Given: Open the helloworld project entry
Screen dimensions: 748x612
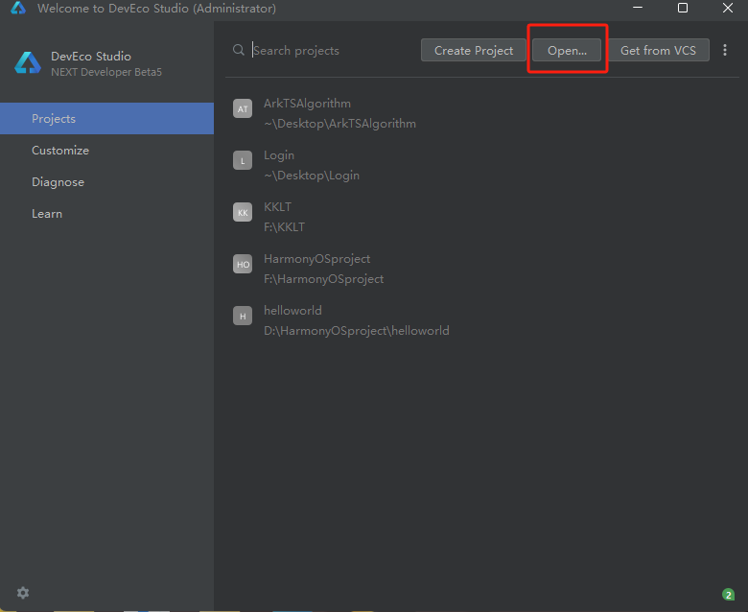Looking at the screenshot, I should tap(356, 320).
